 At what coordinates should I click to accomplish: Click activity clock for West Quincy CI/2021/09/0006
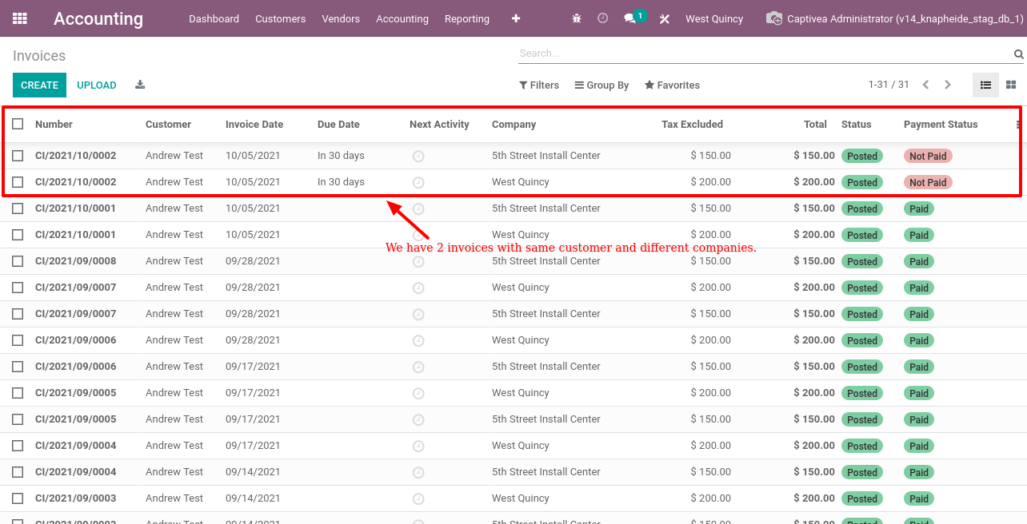tap(418, 341)
